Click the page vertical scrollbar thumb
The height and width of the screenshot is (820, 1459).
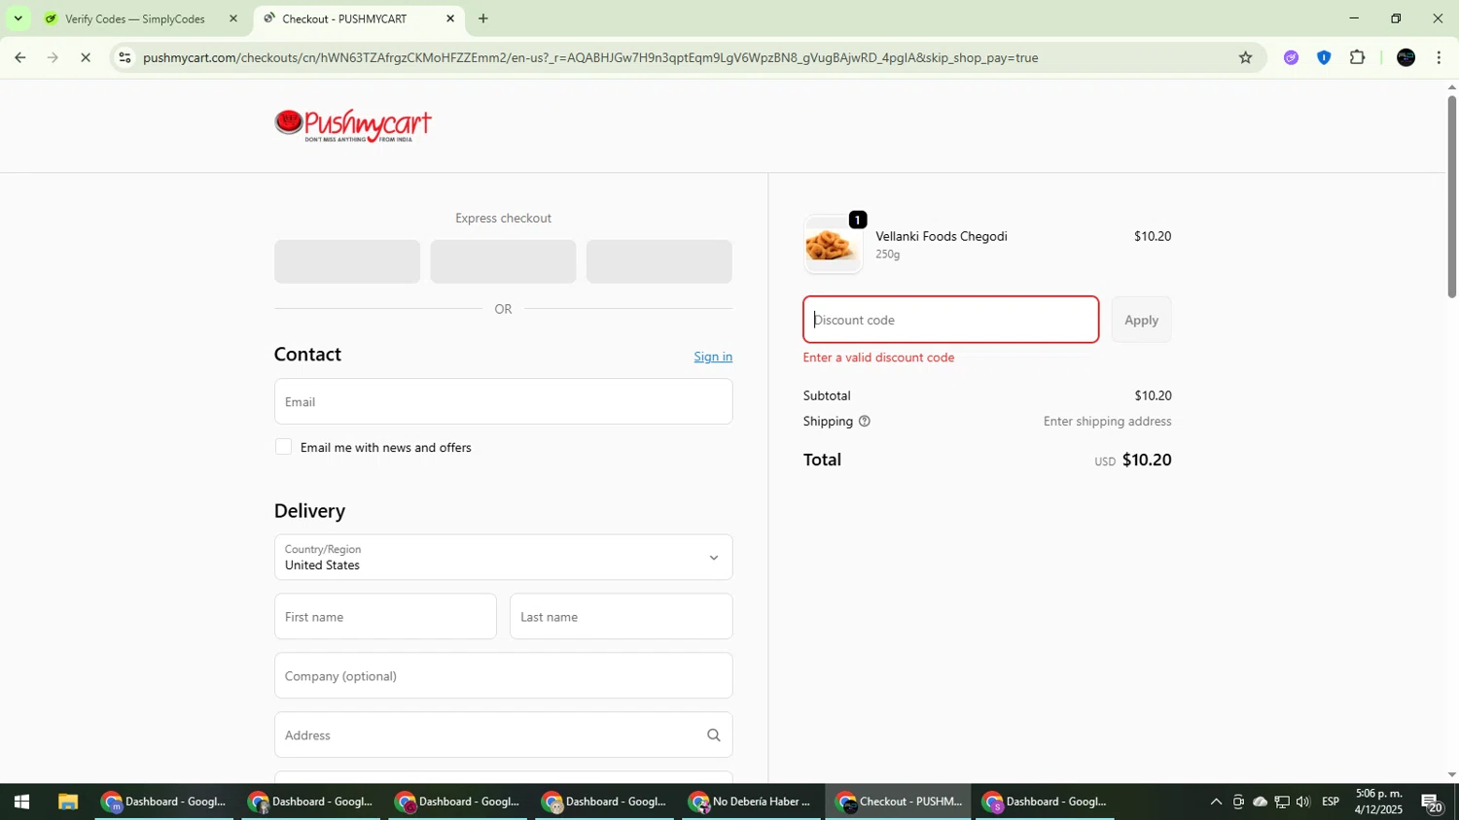tap(1451, 196)
